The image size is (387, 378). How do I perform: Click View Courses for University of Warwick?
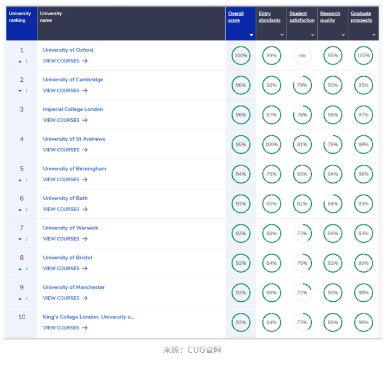pos(61,239)
